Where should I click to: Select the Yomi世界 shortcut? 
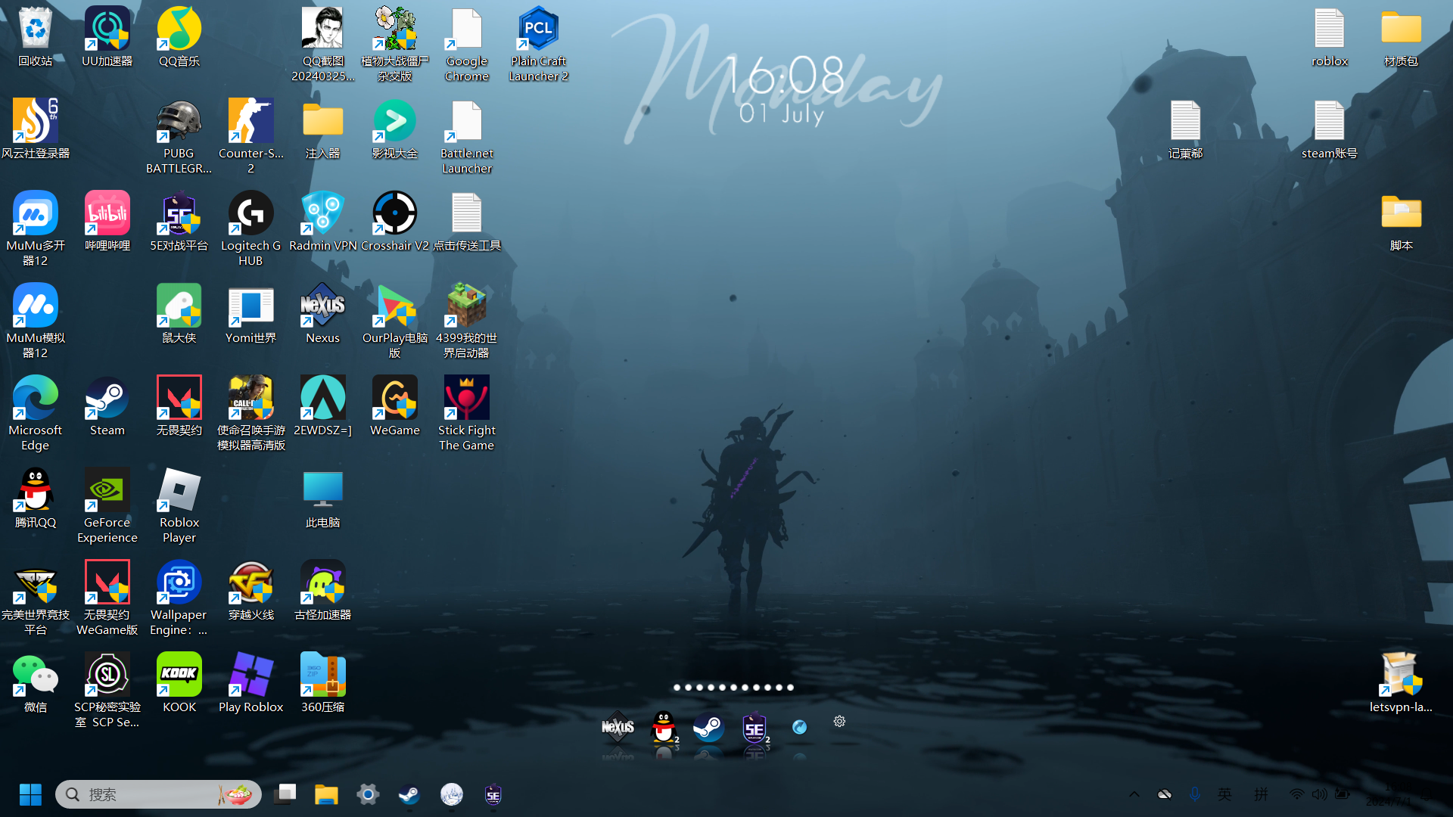click(251, 314)
